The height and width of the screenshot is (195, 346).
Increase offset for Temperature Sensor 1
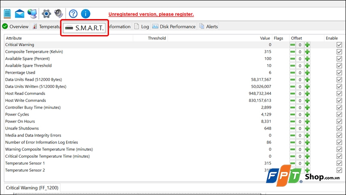307,163
